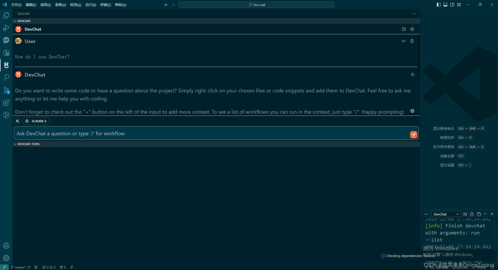Open the 选择(S) menu
Image resolution: width=498 pixels, height=270 pixels.
46,5
